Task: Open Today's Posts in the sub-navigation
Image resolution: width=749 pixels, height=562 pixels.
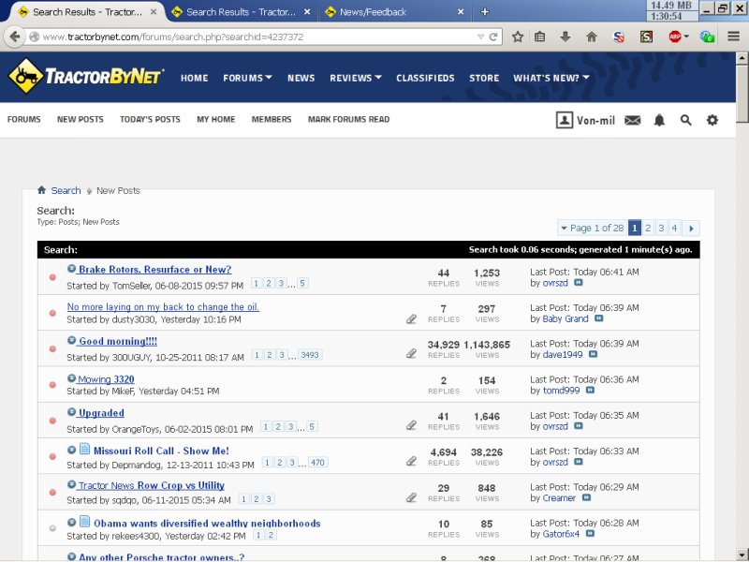Action: (x=150, y=120)
